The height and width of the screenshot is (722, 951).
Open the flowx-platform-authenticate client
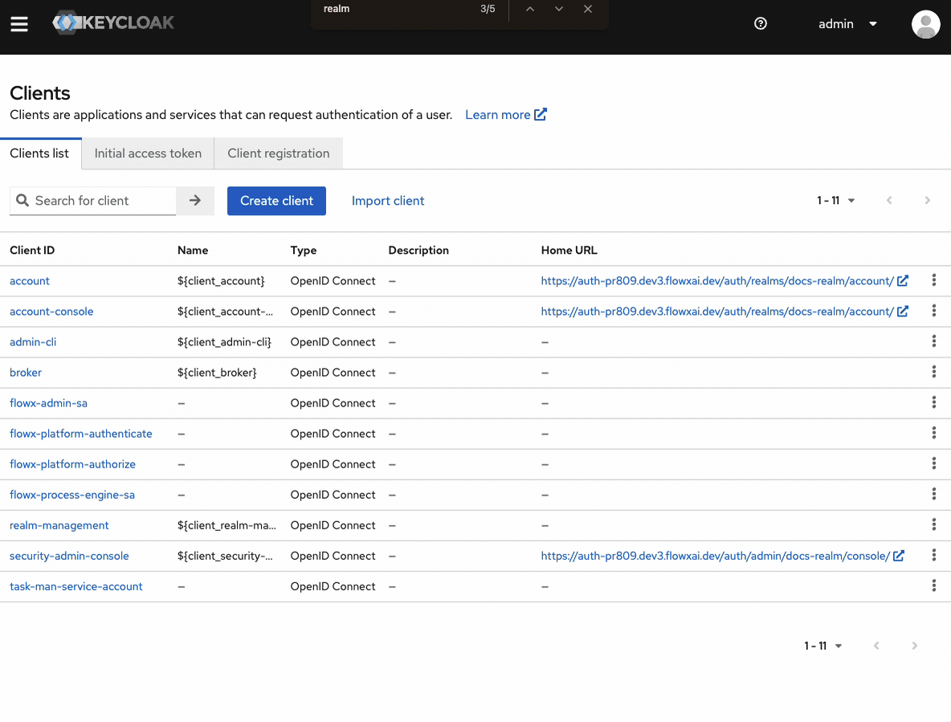(80, 434)
